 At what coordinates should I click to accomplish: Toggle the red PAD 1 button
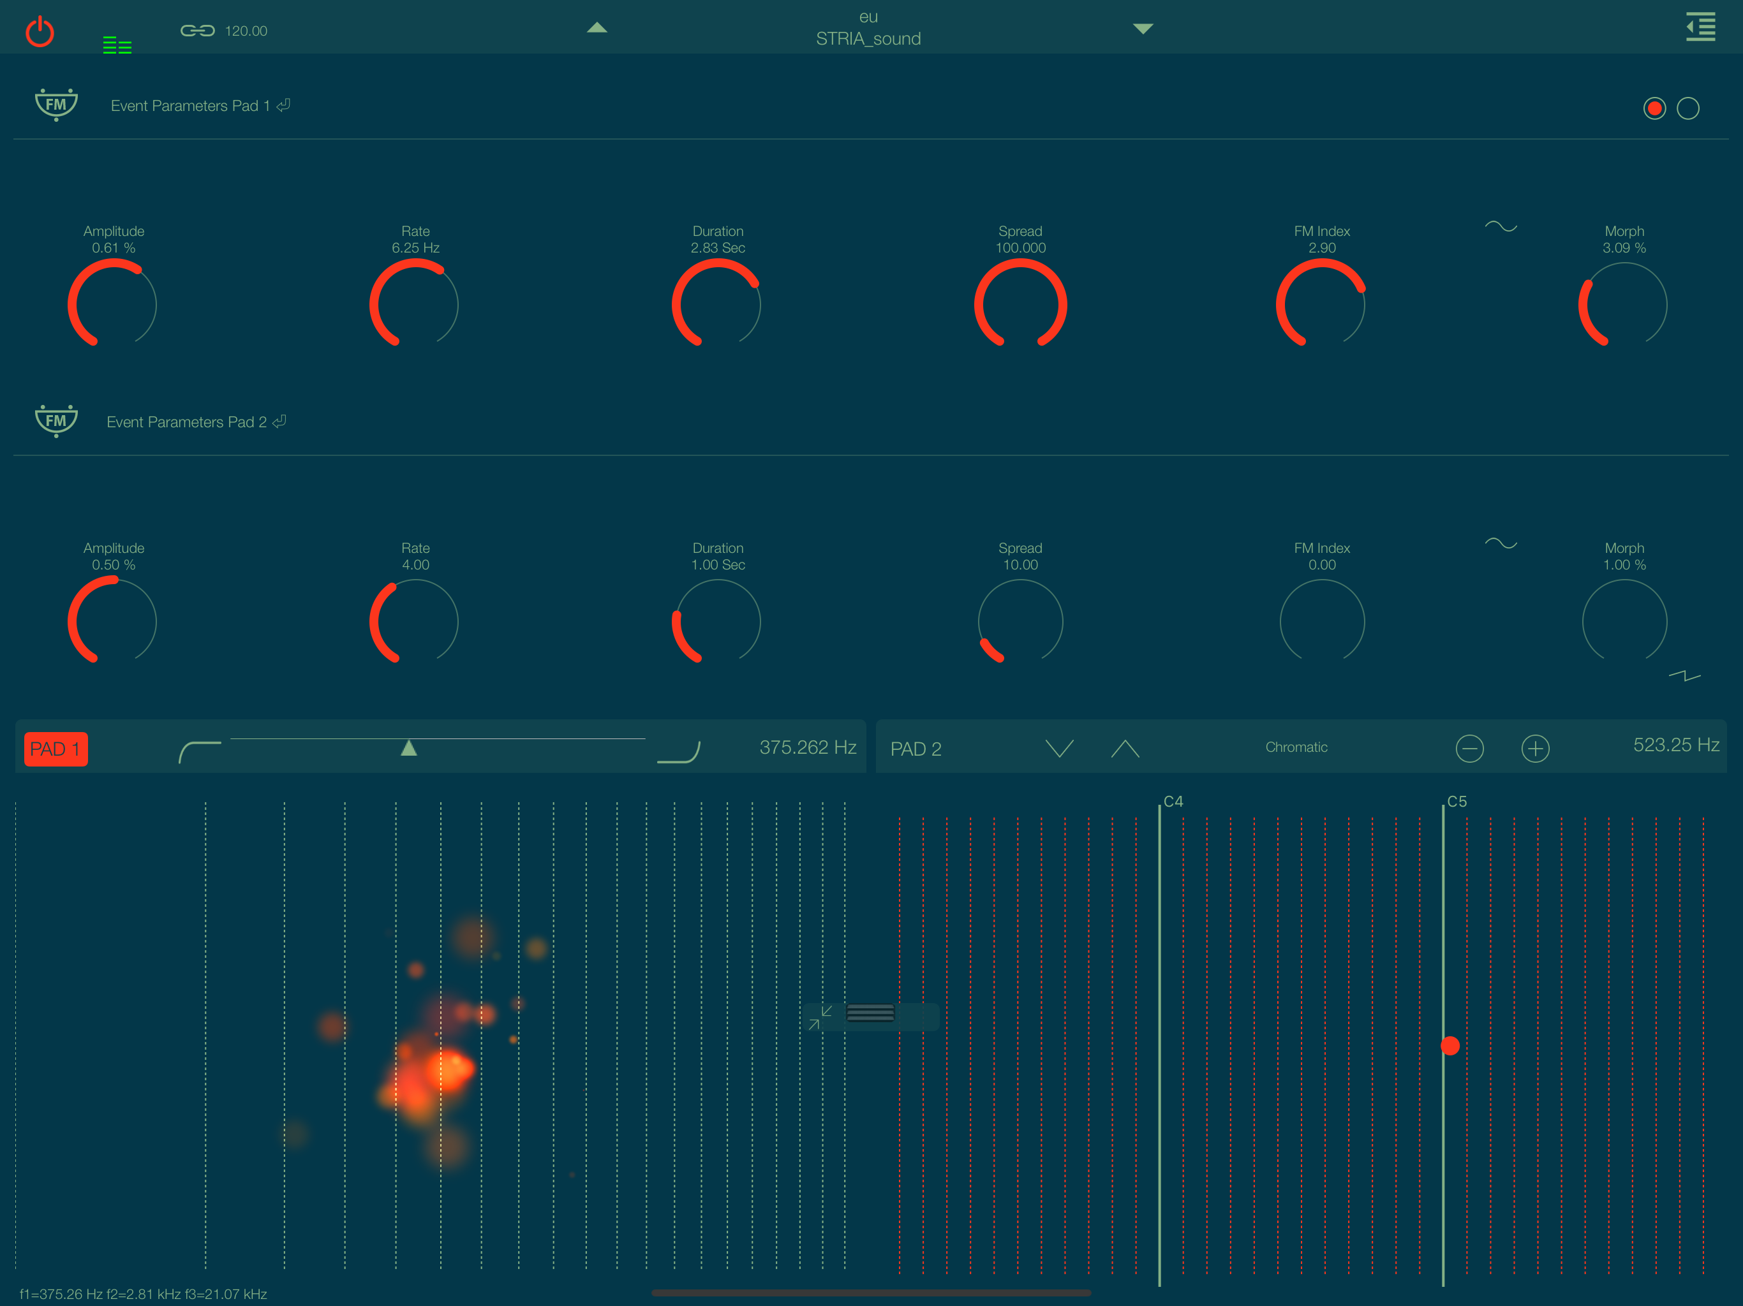click(x=56, y=749)
